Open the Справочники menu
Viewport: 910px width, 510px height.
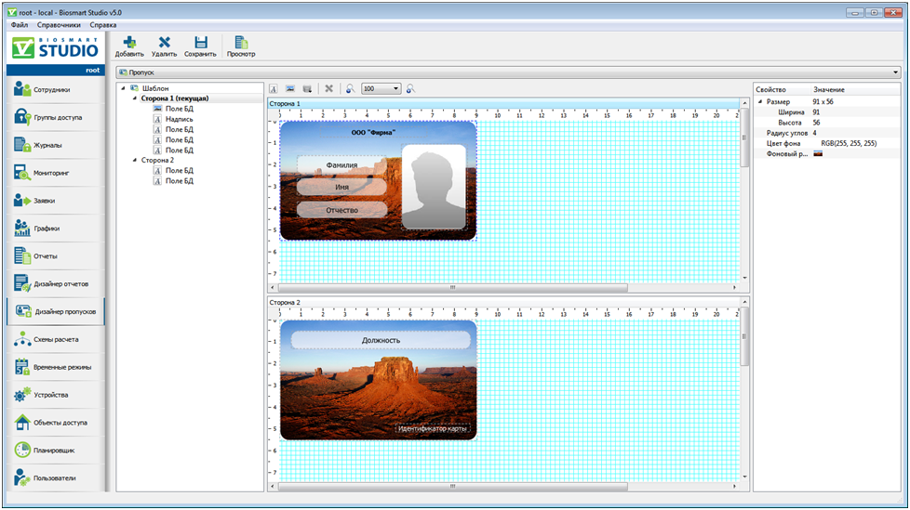tap(59, 25)
